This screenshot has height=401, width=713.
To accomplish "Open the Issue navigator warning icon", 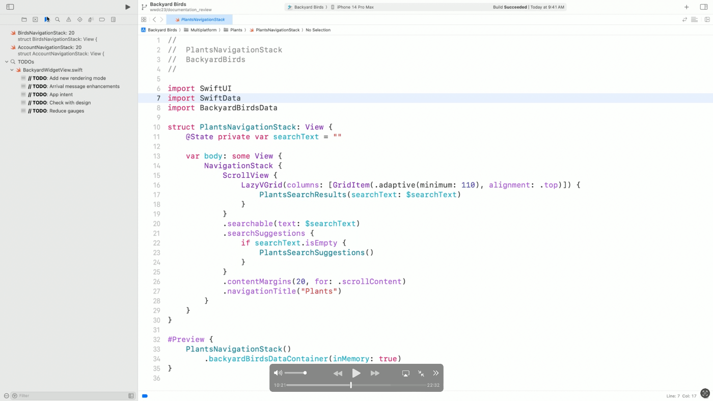I will [69, 19].
